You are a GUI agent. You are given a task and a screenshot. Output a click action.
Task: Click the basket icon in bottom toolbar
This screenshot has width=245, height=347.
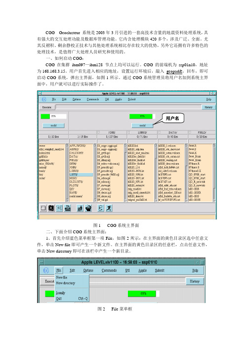click(88, 208)
